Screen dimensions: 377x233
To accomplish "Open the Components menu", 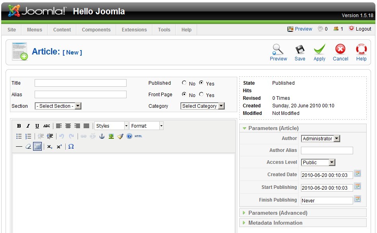I will (x=96, y=30).
